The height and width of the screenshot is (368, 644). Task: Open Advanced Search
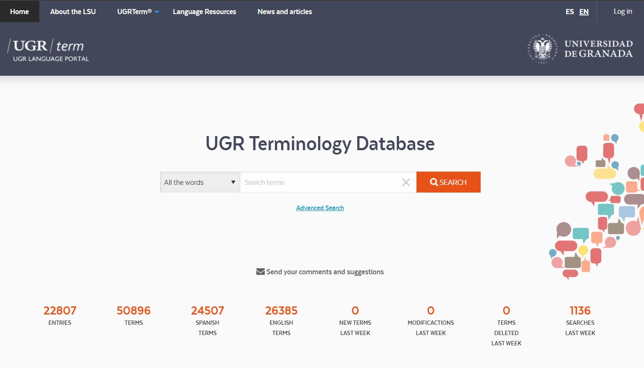320,208
